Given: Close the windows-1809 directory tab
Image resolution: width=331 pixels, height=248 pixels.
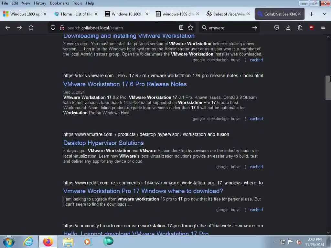Looking at the screenshot, I should pyautogui.click(x=198, y=14).
